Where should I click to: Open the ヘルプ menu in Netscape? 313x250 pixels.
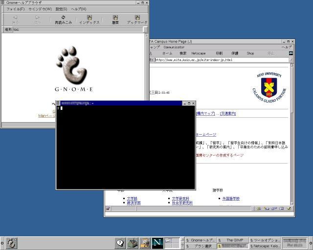(x=287, y=47)
